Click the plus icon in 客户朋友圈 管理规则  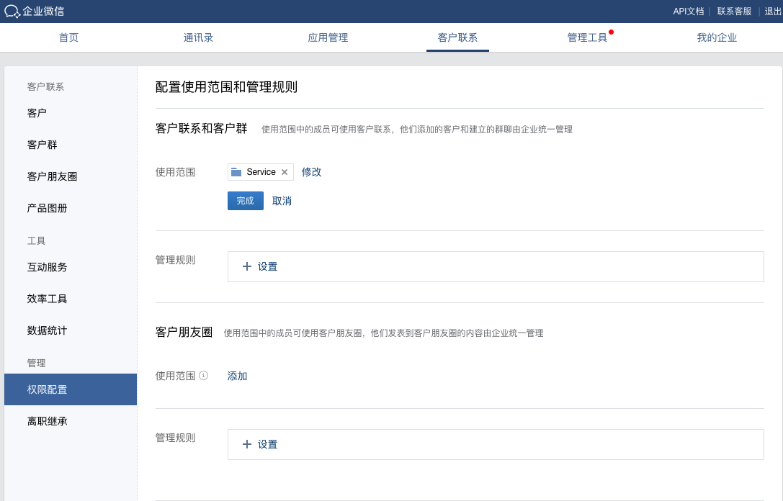[247, 444]
